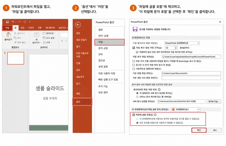Click the back arrow circle in Backstage
Viewport: 226px width, 146px height.
point(78,25)
